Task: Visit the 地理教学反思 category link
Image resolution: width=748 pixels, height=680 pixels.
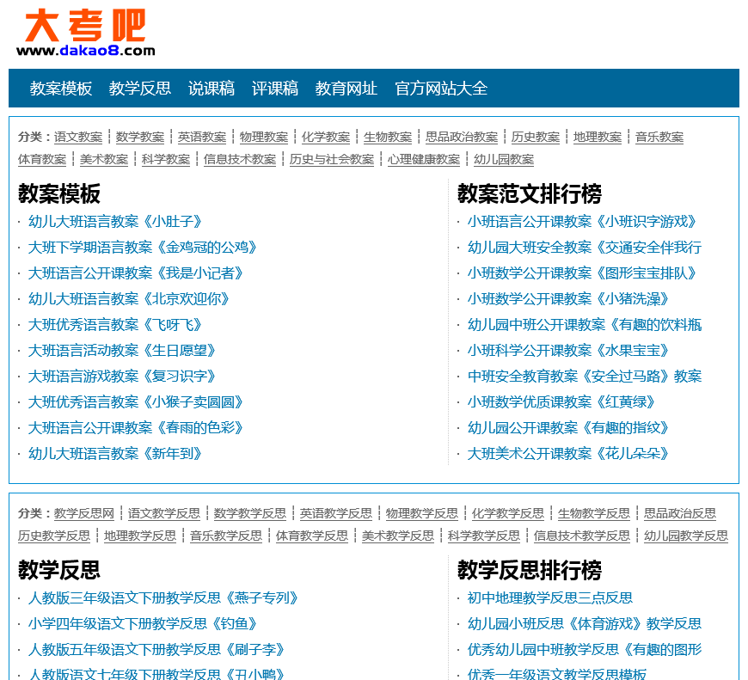Action: [x=140, y=536]
